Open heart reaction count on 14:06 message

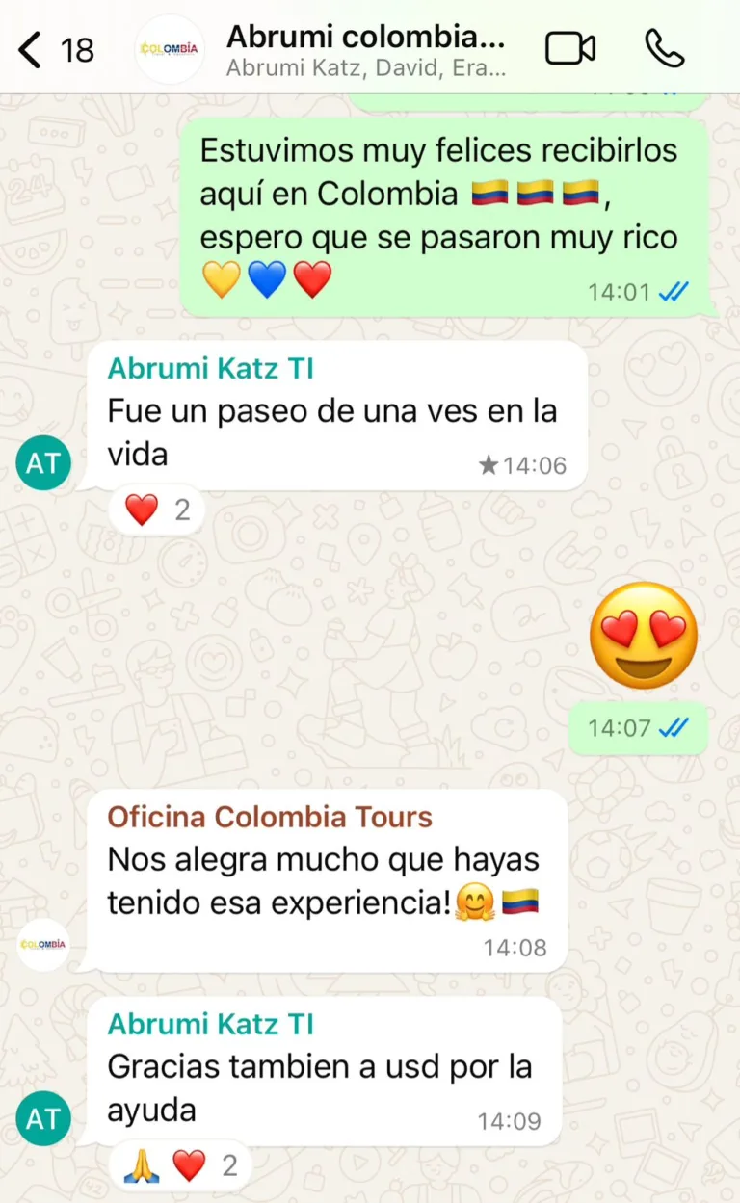point(158,510)
